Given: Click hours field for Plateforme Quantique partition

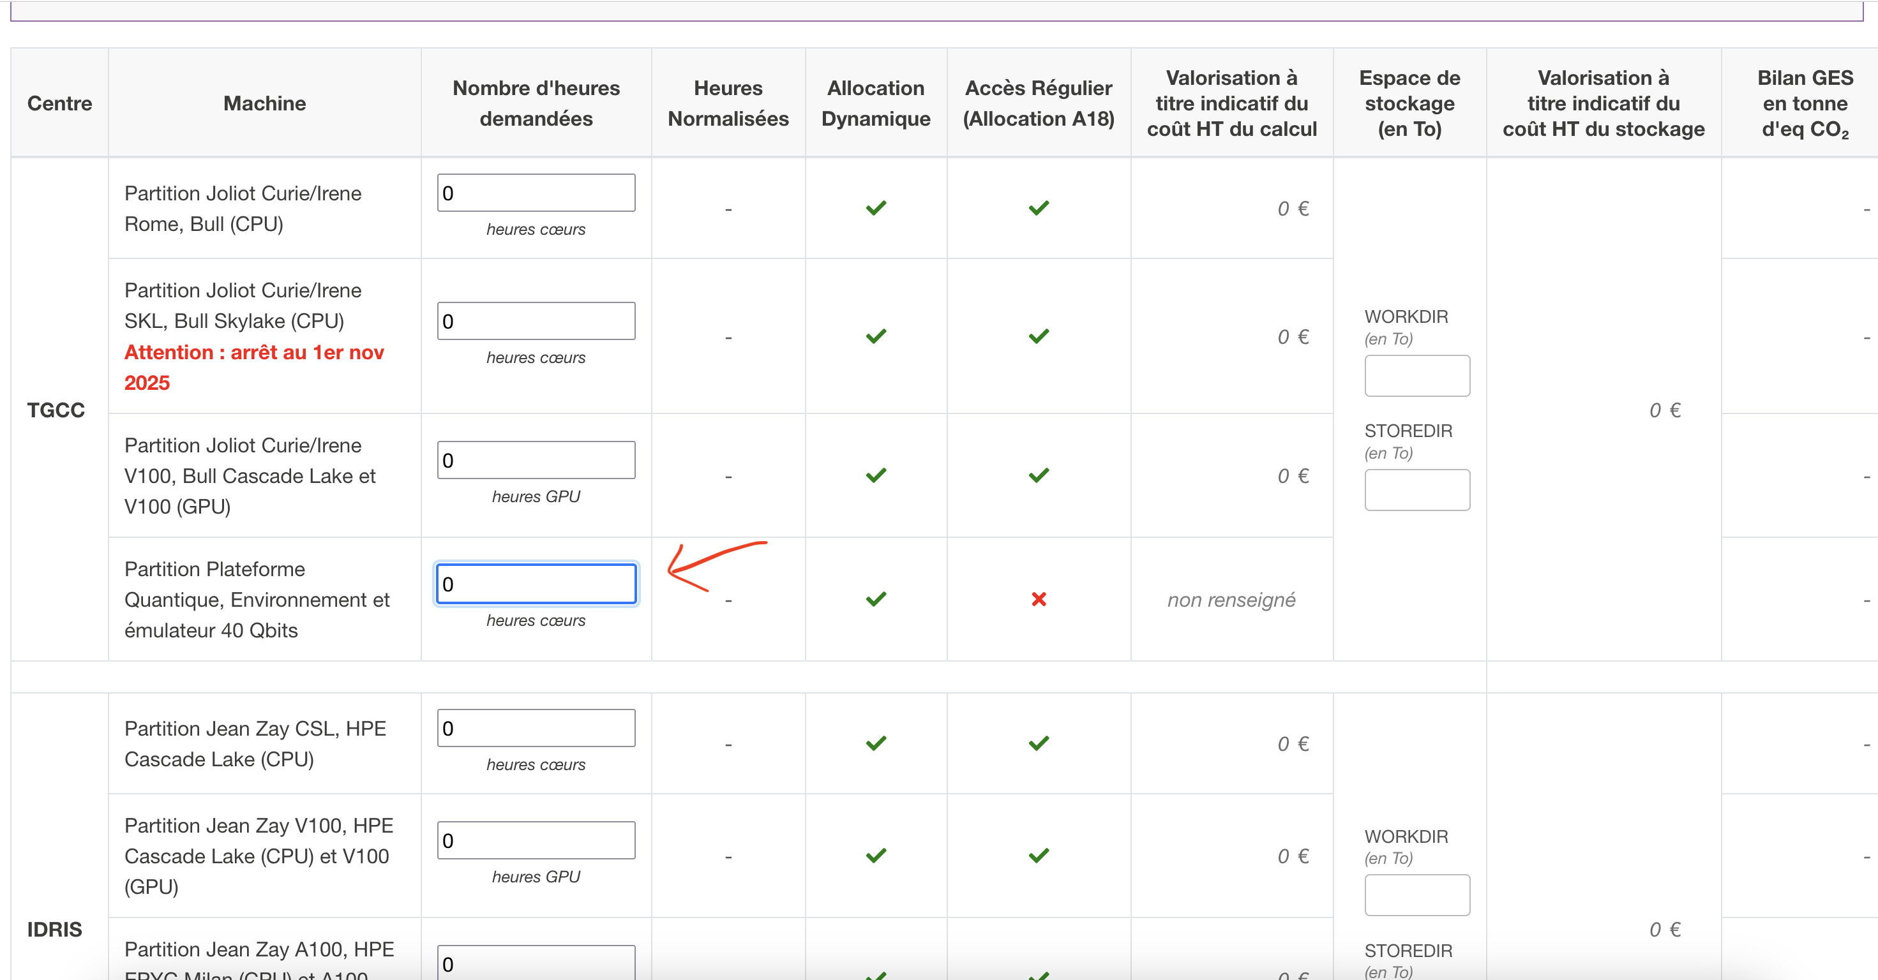Looking at the screenshot, I should pyautogui.click(x=536, y=584).
